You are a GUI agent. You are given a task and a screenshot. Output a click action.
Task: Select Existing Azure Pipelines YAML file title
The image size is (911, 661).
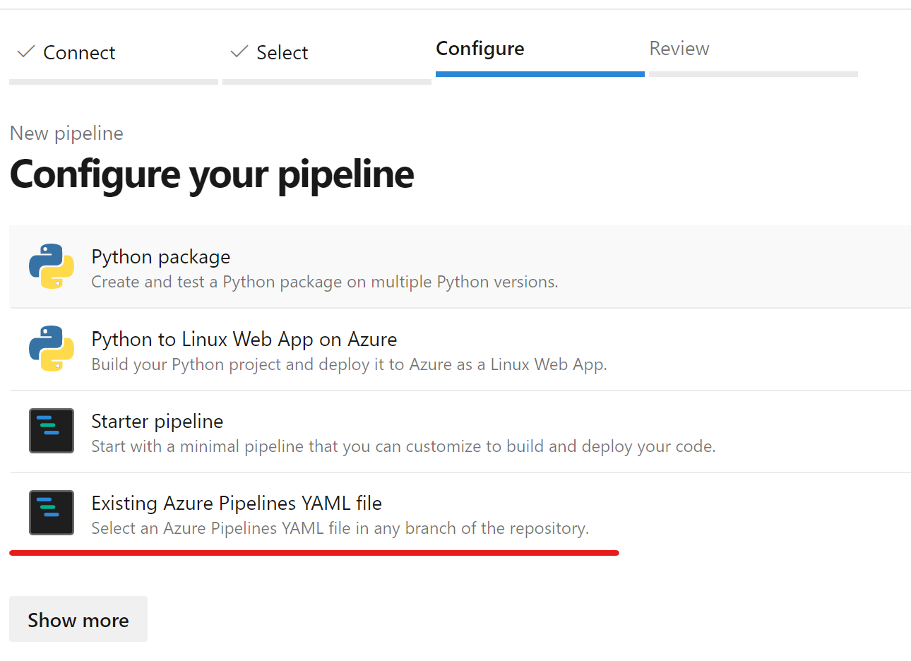237,504
